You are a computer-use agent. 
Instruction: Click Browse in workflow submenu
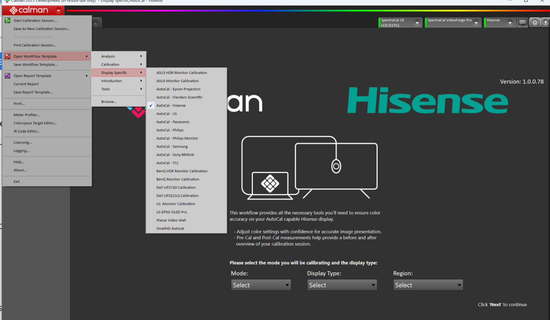(x=119, y=102)
